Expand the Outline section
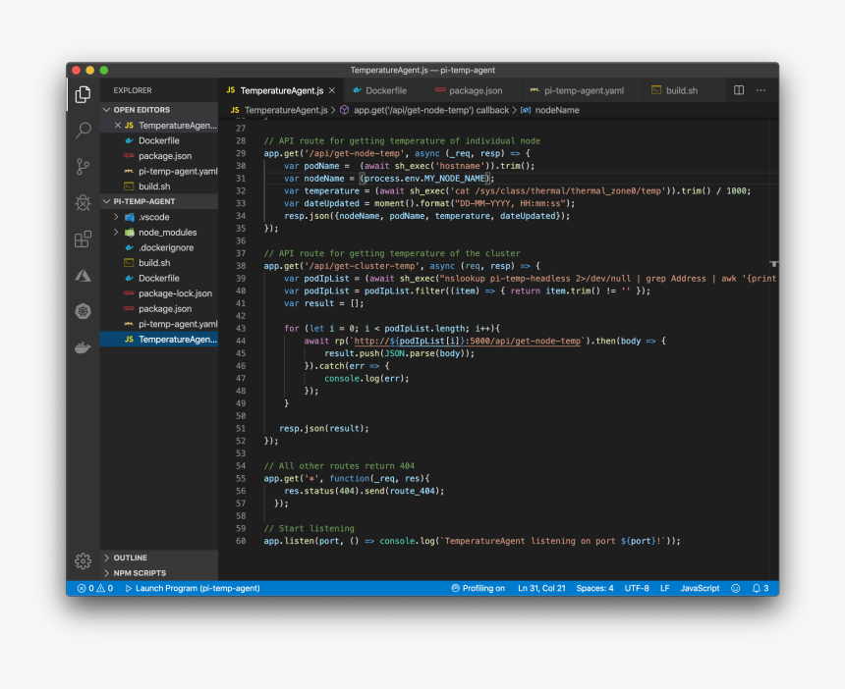Screen dimensions: 845x689 click(x=159, y=557)
